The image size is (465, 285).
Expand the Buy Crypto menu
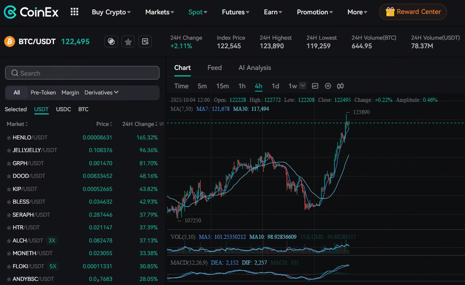[x=111, y=12]
